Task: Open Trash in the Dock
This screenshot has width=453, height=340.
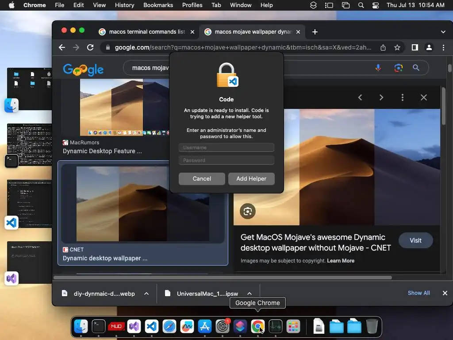Action: tap(372, 326)
